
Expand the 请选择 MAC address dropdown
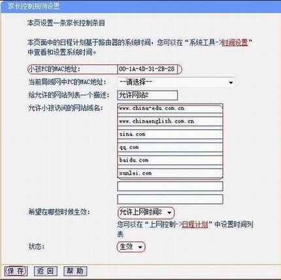pyautogui.click(x=176, y=82)
